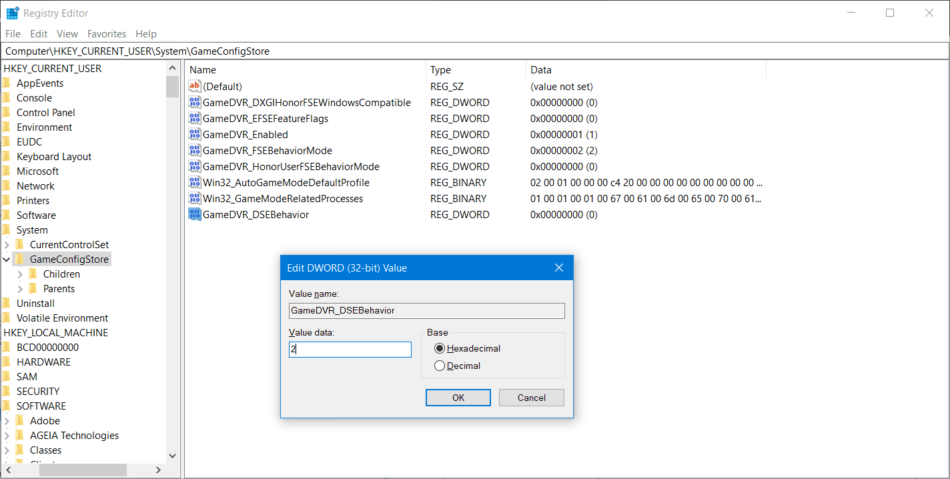This screenshot has height=479, width=950.
Task: Select the GameDVR_Enabled value name
Action: 246,134
